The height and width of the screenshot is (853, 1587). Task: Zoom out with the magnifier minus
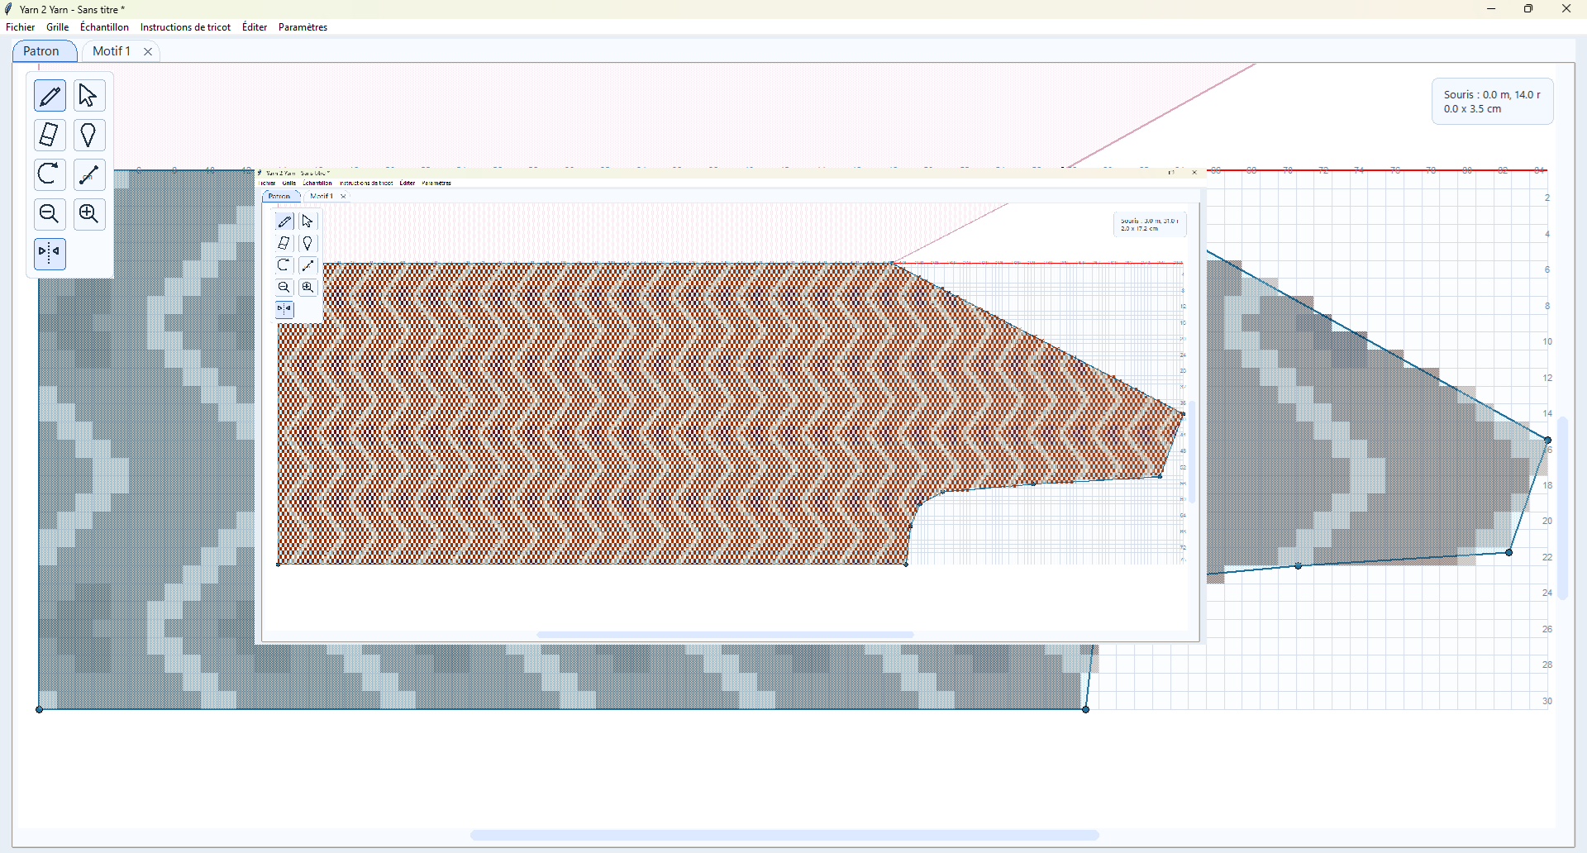[x=50, y=214]
